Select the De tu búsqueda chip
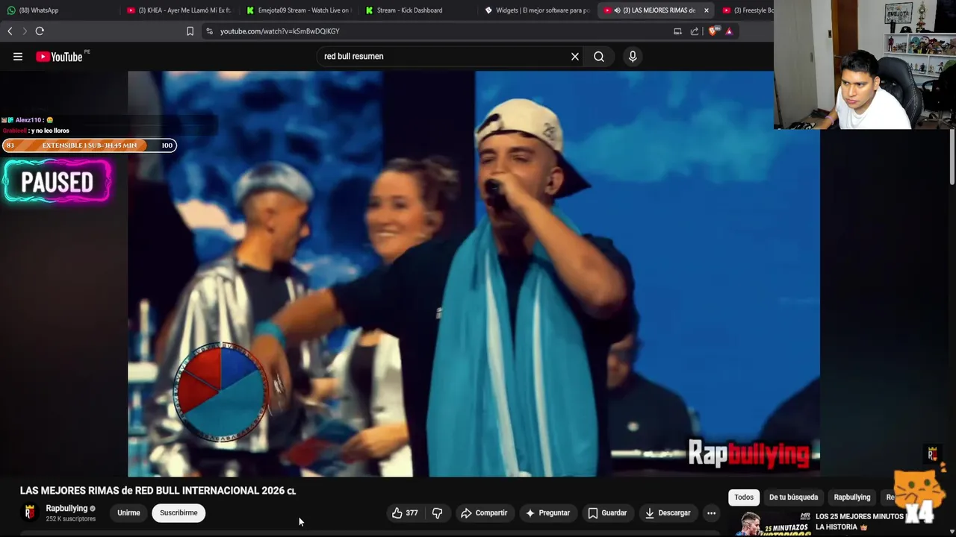Screen dimensions: 956x537 tap(793, 497)
